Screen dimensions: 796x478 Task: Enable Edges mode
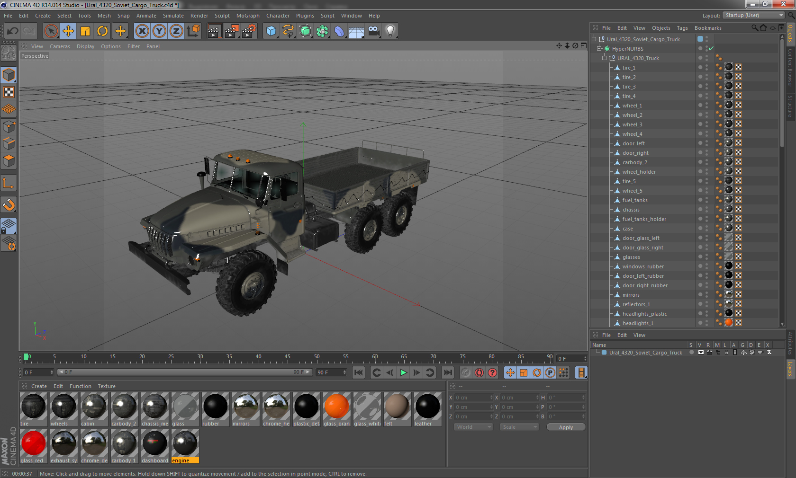point(9,143)
